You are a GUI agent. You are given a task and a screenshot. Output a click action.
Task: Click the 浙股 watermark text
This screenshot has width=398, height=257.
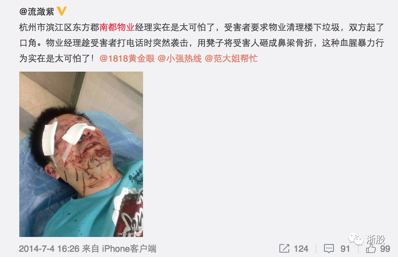[376, 240]
